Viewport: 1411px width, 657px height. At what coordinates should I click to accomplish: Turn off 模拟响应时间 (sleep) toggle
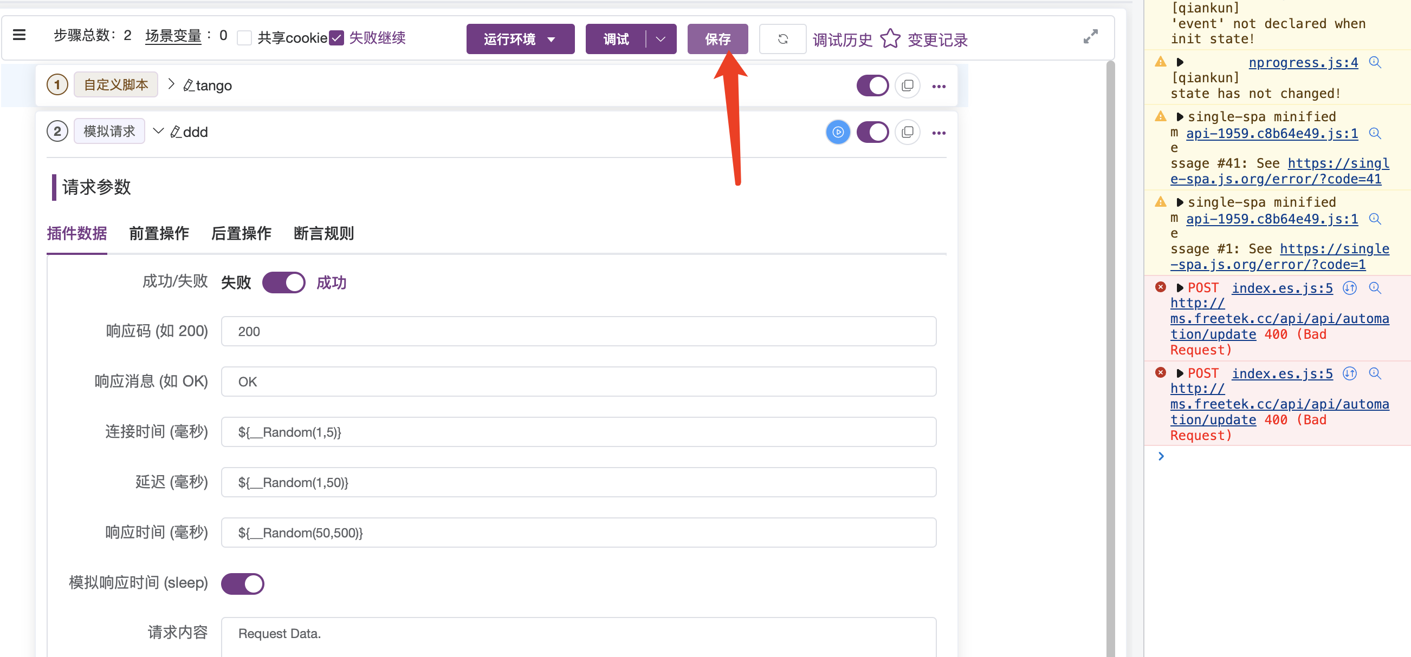coord(242,584)
